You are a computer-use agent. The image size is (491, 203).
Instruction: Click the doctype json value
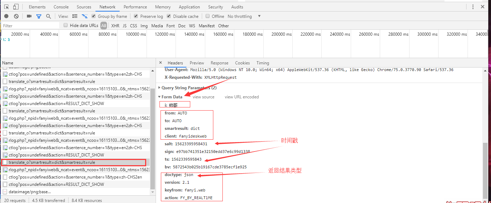[188, 175]
